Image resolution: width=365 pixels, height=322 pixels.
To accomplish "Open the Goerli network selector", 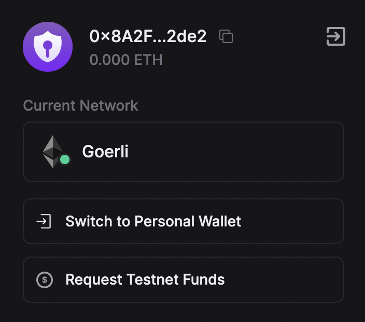I will [x=183, y=152].
